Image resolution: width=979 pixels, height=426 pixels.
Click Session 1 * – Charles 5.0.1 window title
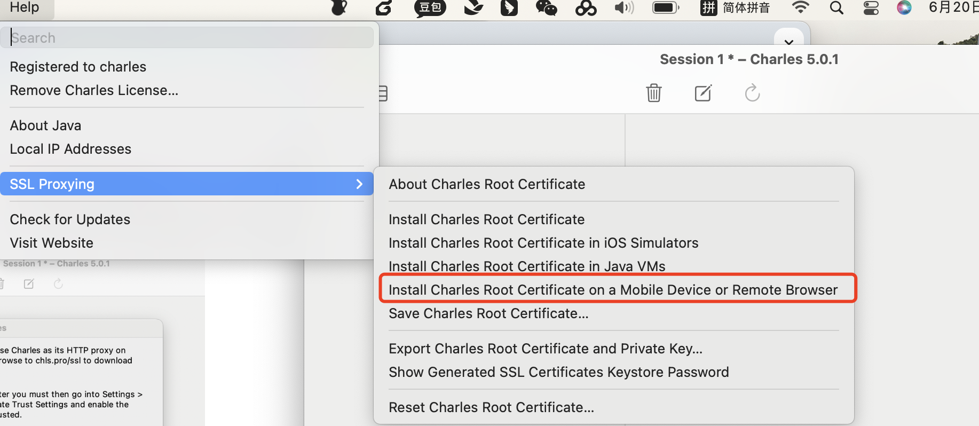tap(749, 59)
